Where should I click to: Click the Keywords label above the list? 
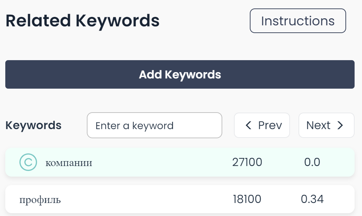(34, 126)
